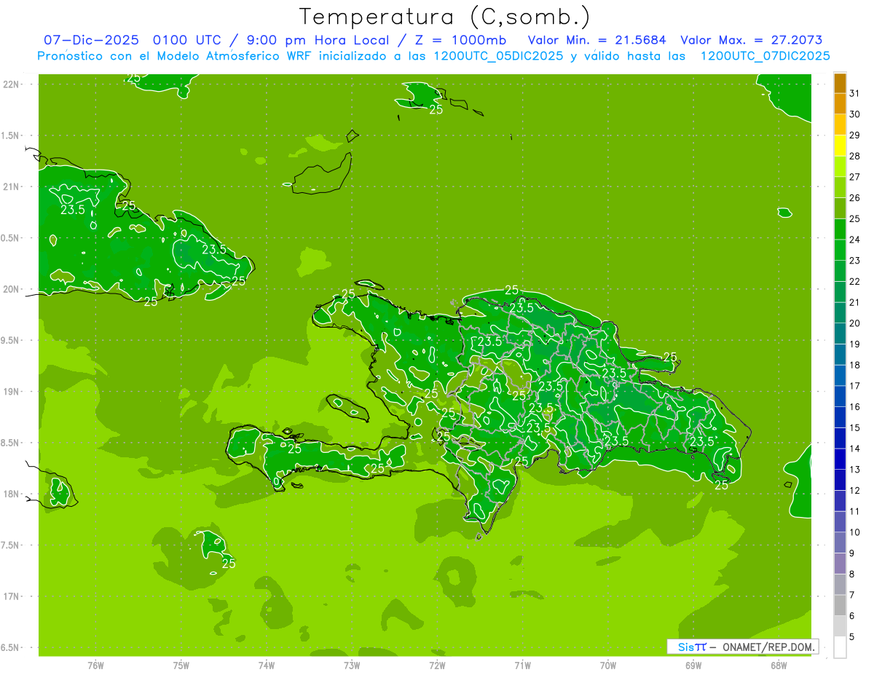
Task: Click the '31' value on the color legend
Action: pyautogui.click(x=854, y=93)
